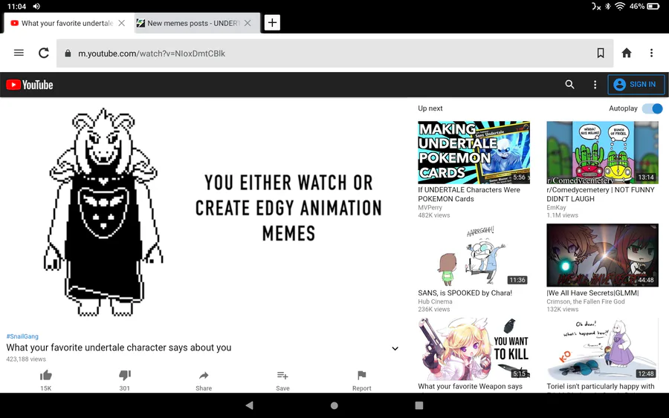Screen dimensions: 669x418
Task: Toggle the Autoplay switch
Action: click(x=653, y=108)
